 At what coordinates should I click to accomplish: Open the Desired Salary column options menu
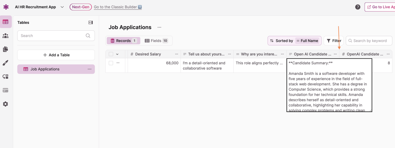(x=176, y=54)
